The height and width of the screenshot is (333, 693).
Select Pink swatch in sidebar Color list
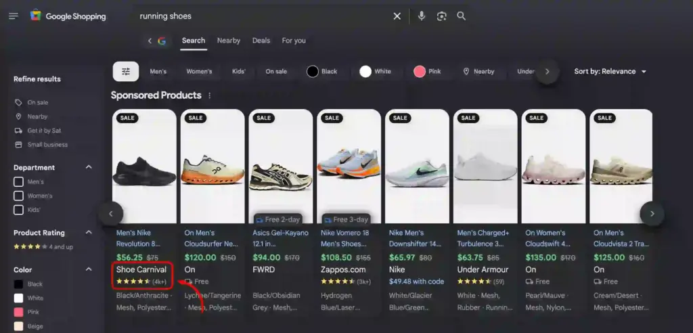pyautogui.click(x=18, y=312)
